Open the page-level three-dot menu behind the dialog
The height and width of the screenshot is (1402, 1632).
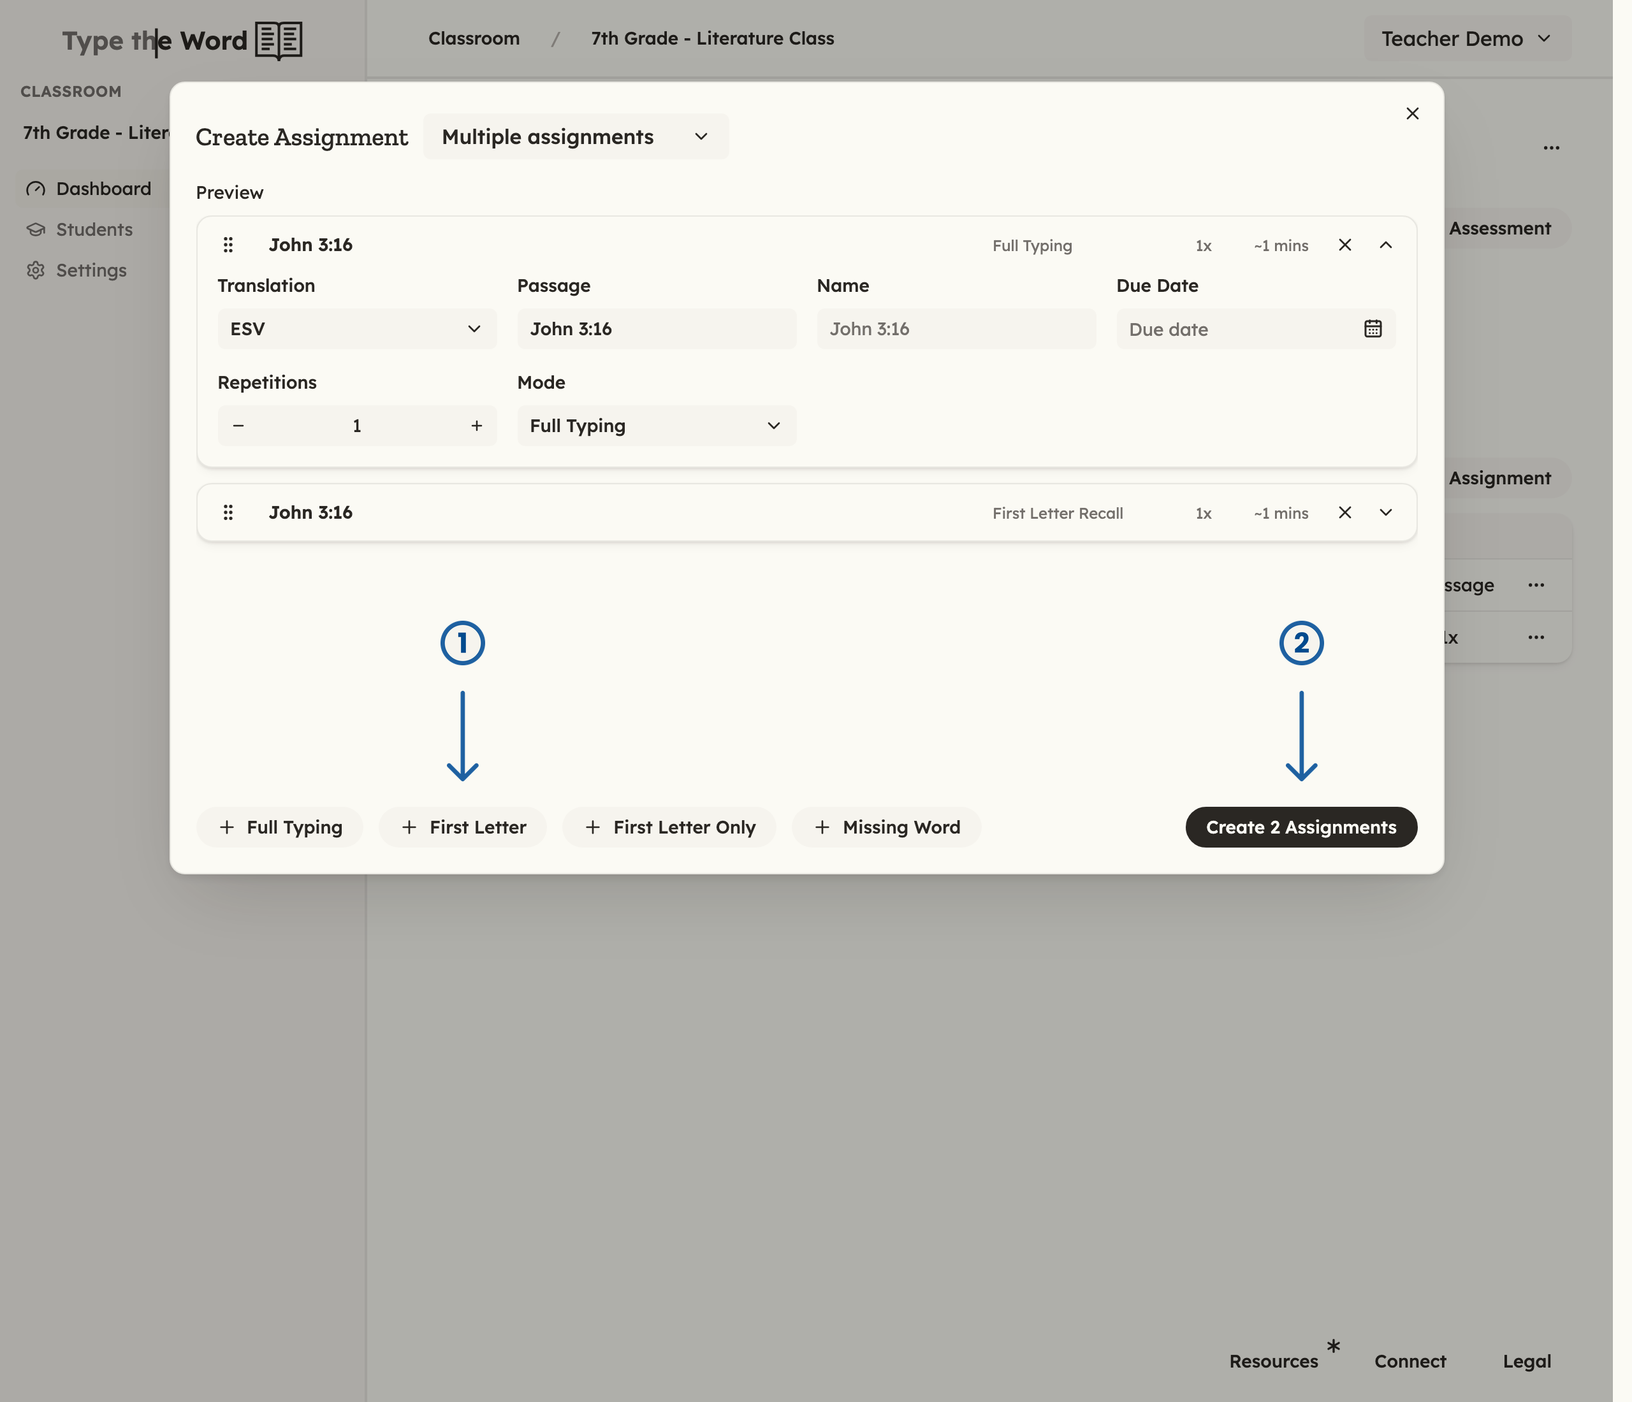click(1551, 148)
